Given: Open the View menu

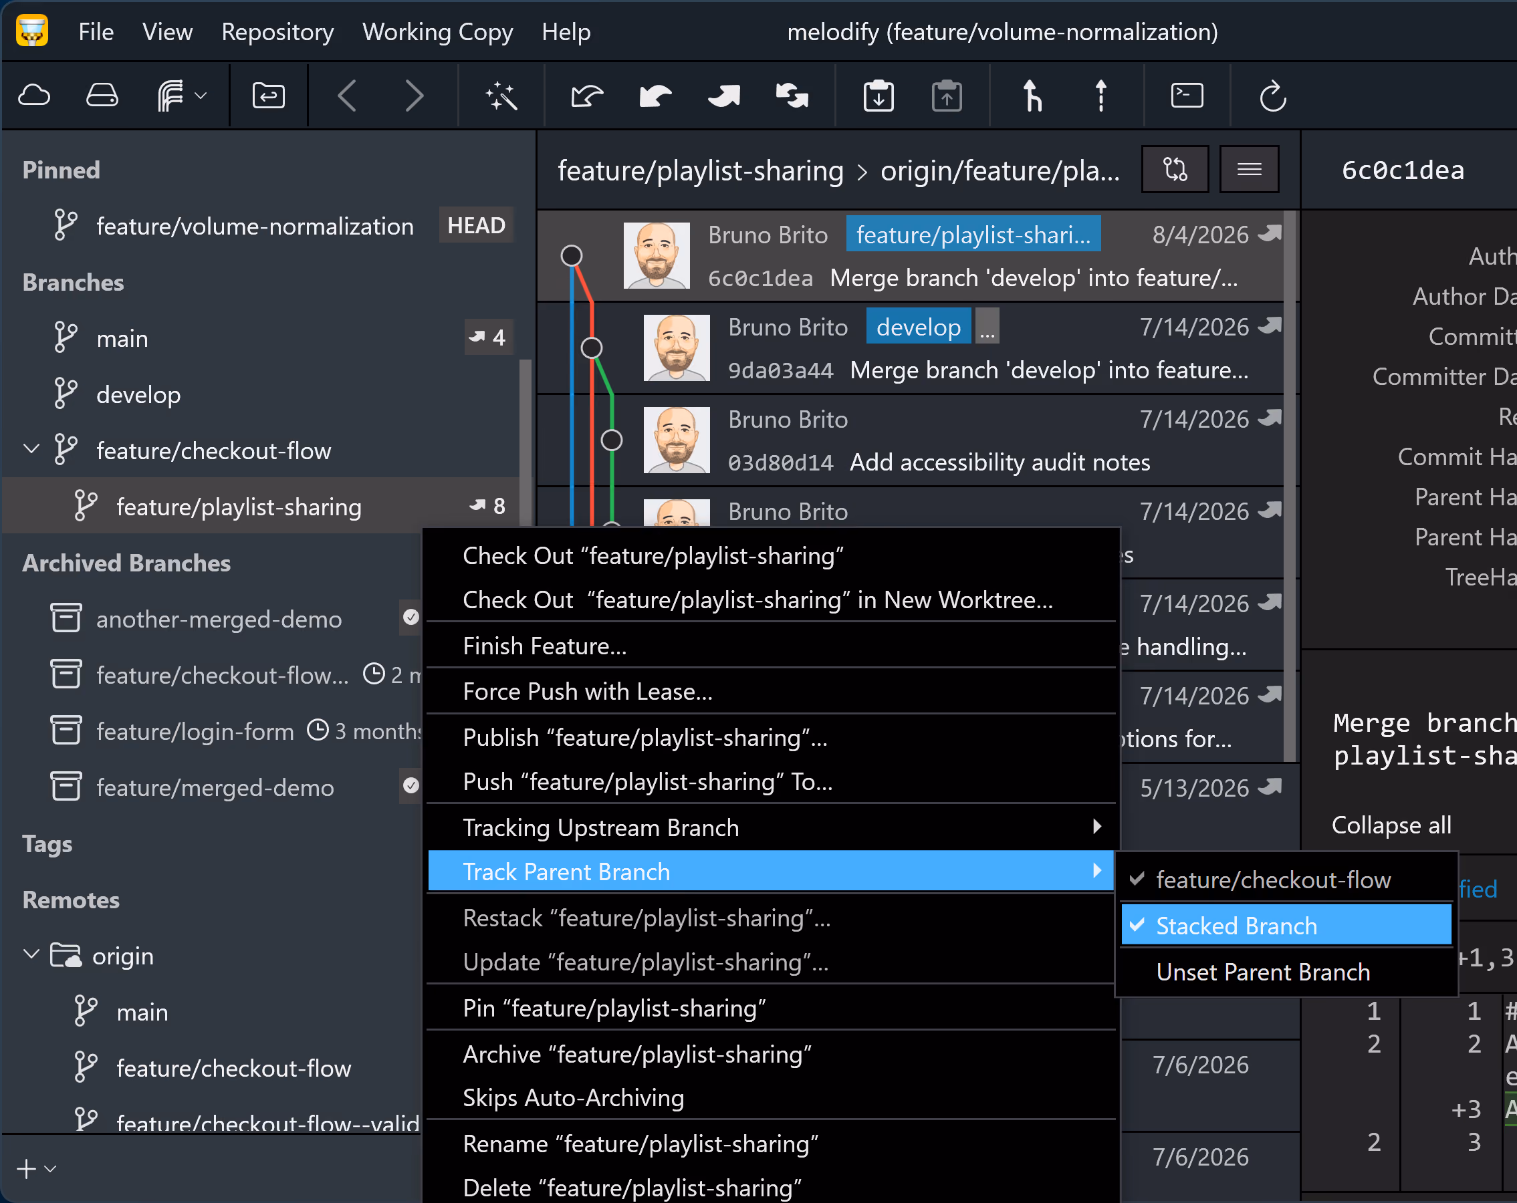Looking at the screenshot, I should click(167, 31).
